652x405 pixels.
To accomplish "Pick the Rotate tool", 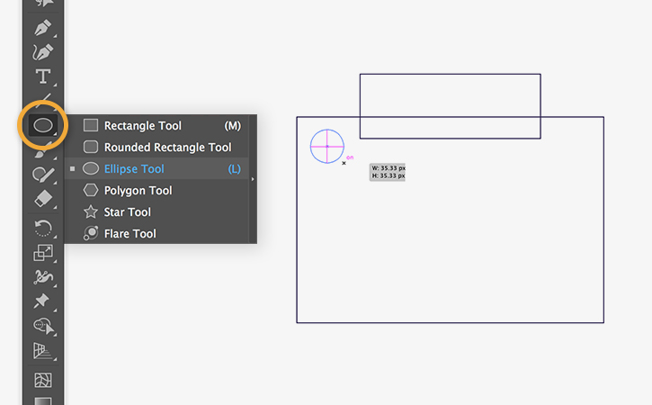I will 42,229.
